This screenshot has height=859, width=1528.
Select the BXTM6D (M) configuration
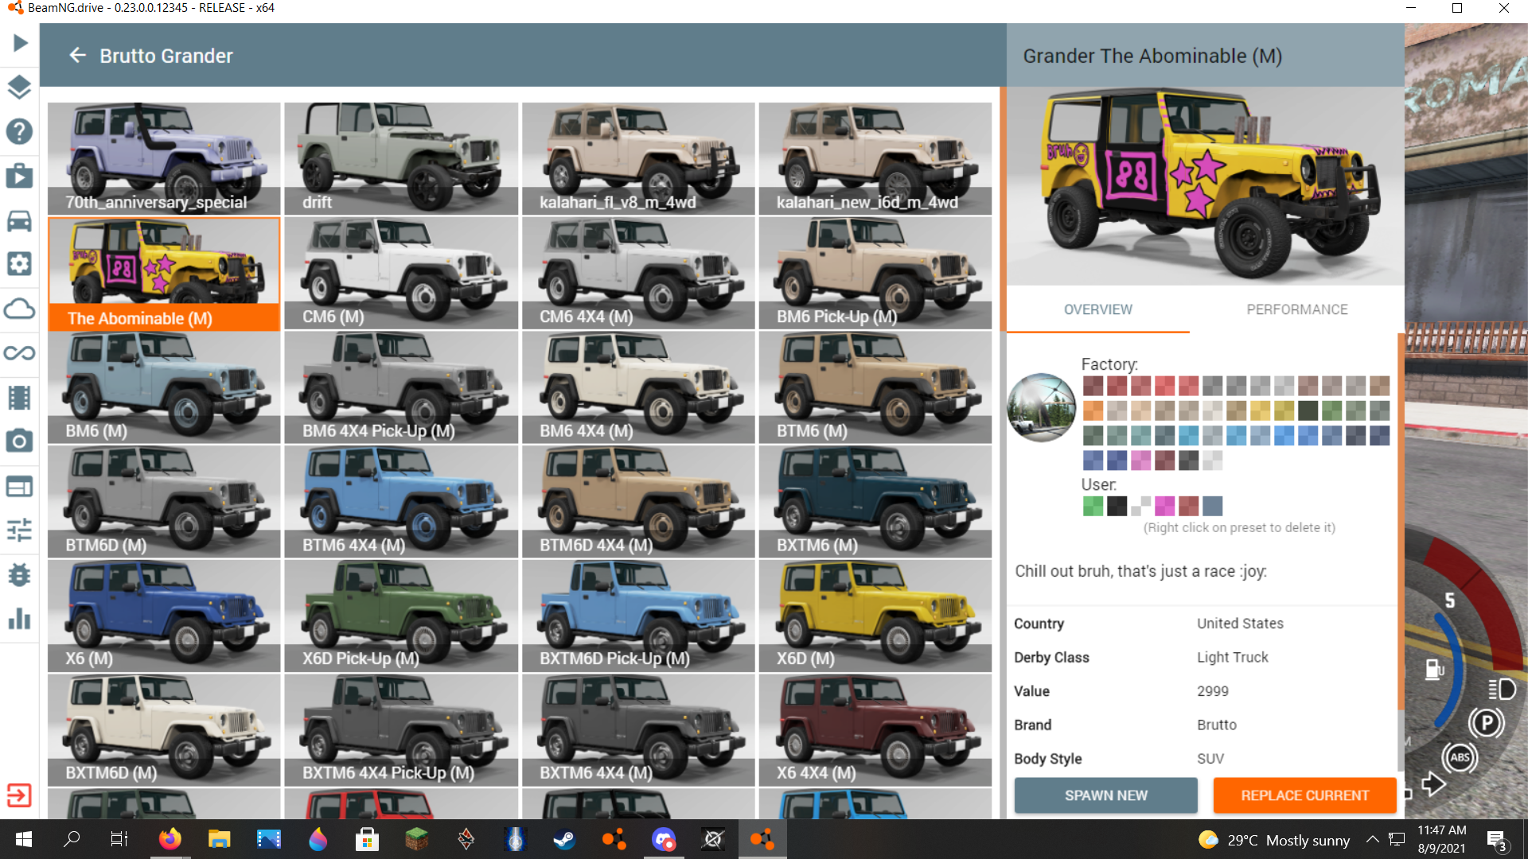coord(164,730)
